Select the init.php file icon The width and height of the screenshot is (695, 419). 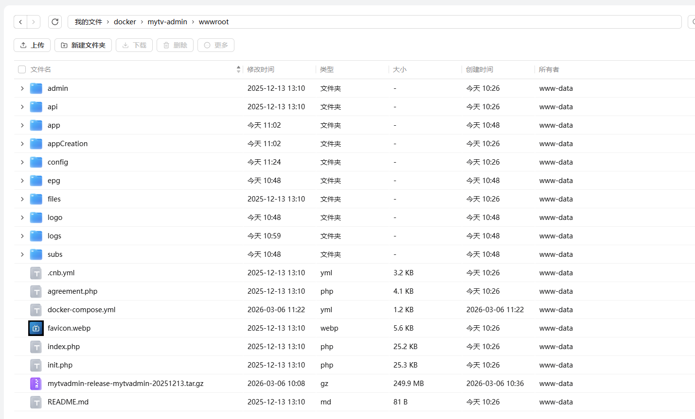point(36,365)
